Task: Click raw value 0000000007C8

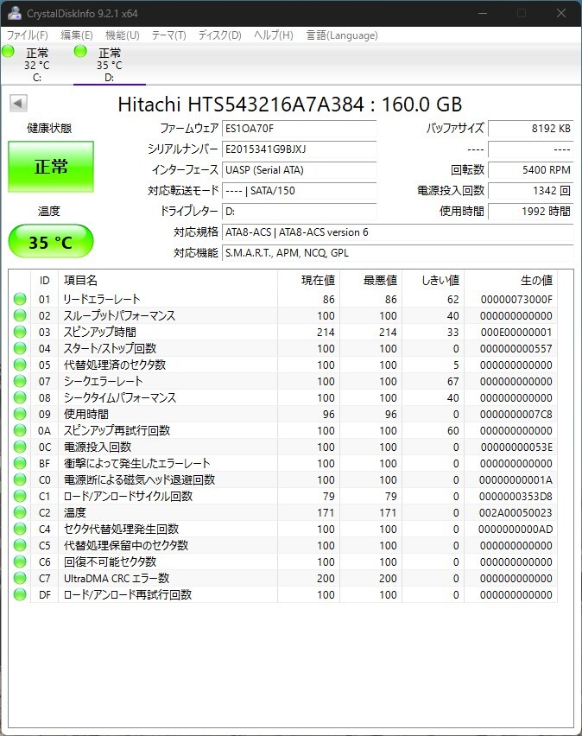Action: [x=516, y=415]
